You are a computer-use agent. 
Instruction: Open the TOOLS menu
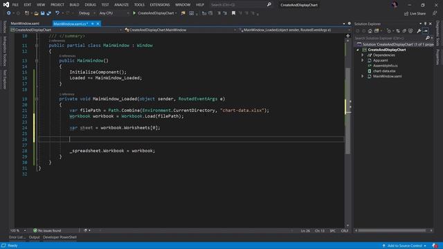tap(139, 5)
